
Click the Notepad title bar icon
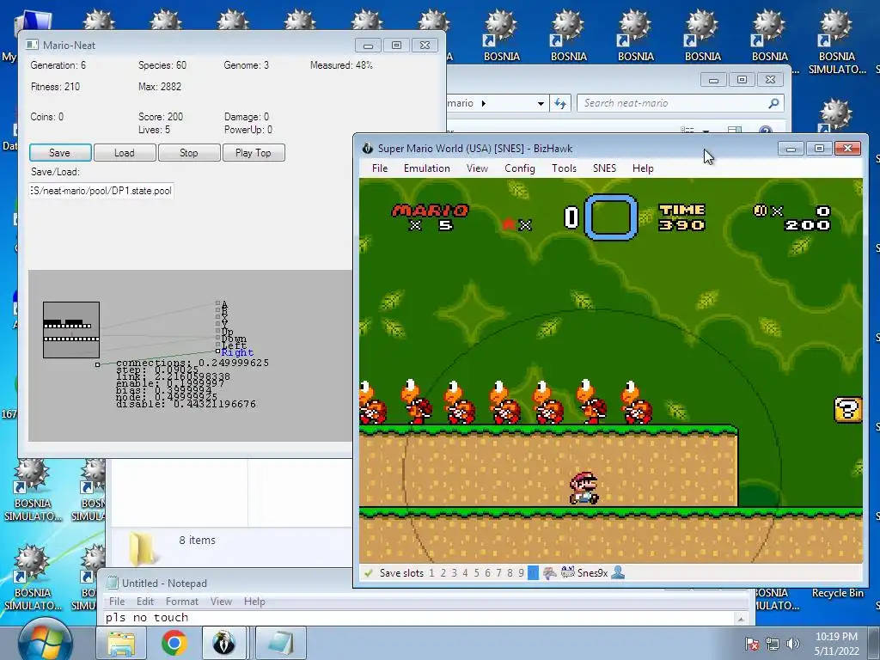coord(113,584)
